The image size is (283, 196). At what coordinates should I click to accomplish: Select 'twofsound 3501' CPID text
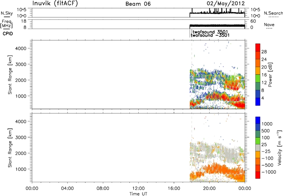pyautogui.click(x=210, y=32)
